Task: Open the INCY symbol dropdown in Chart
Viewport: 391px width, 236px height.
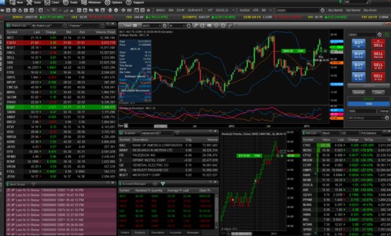Action: [152, 26]
